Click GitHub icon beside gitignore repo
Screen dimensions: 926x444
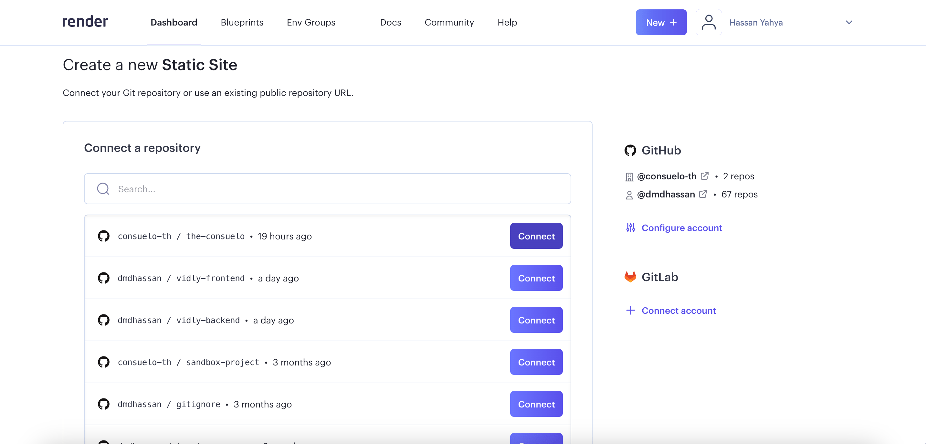103,404
